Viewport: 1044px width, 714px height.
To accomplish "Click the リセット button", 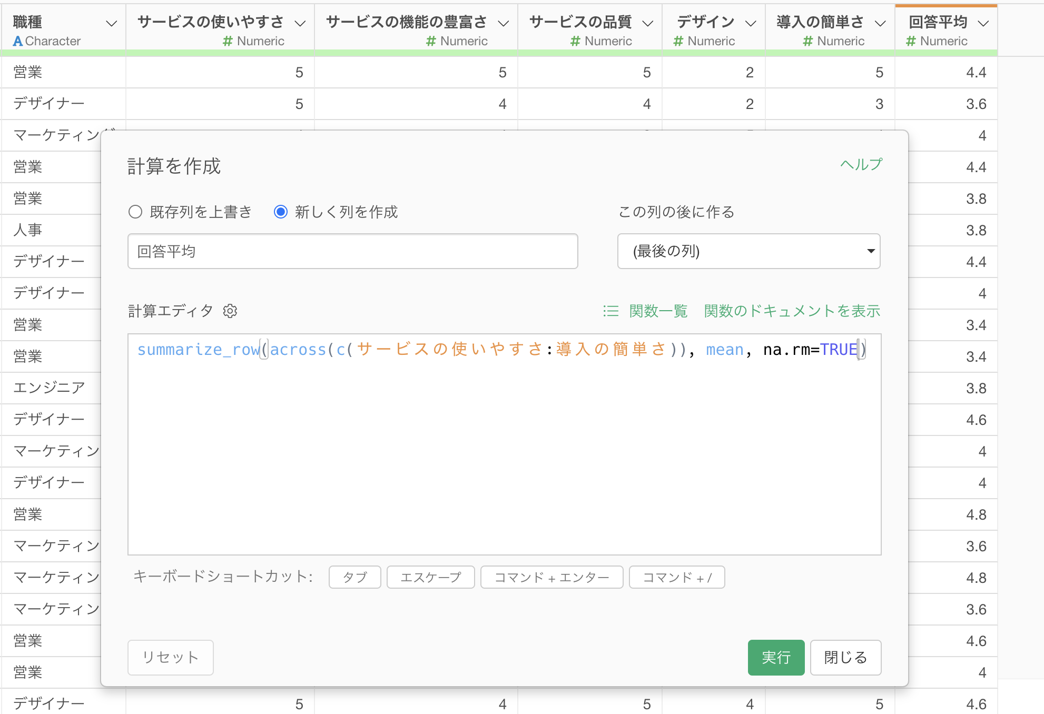I will pyautogui.click(x=170, y=657).
